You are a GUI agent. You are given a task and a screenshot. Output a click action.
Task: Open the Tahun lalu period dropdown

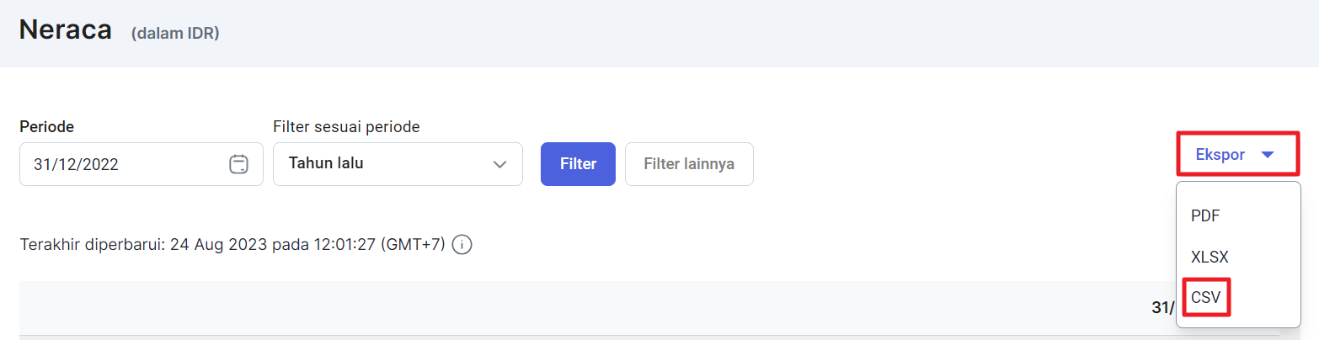click(398, 164)
